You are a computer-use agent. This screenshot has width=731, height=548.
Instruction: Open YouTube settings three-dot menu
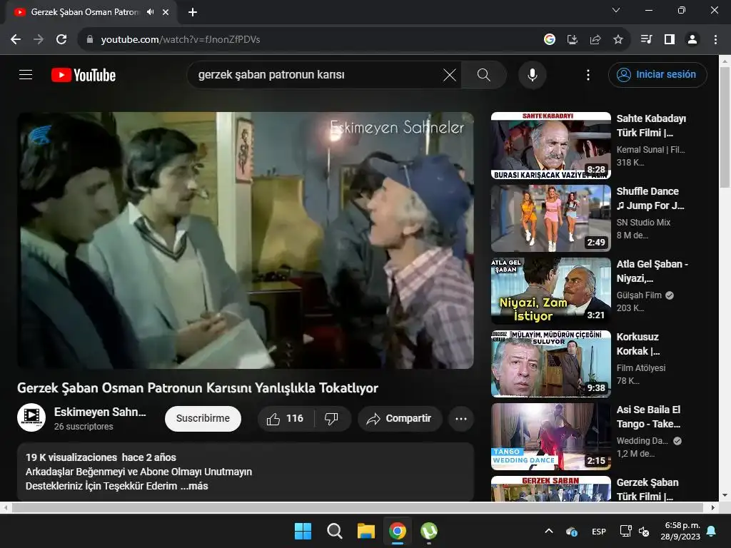coord(588,74)
